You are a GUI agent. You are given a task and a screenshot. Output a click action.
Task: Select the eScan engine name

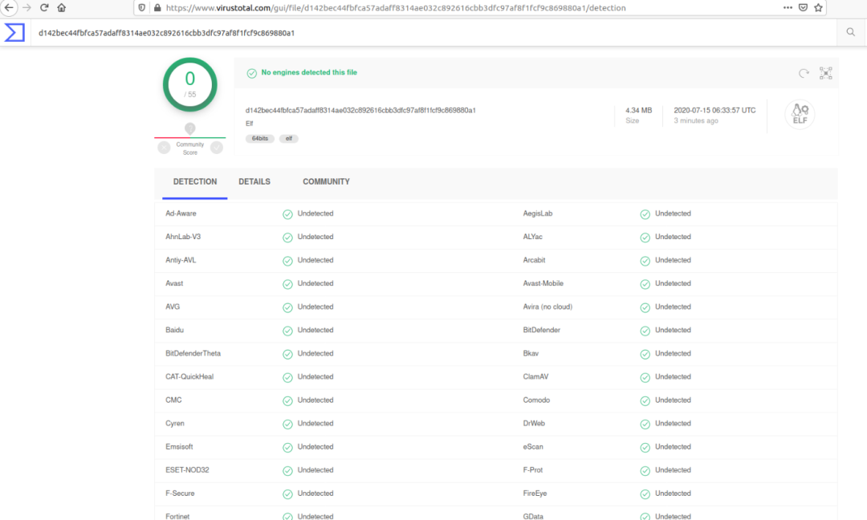[533, 446]
